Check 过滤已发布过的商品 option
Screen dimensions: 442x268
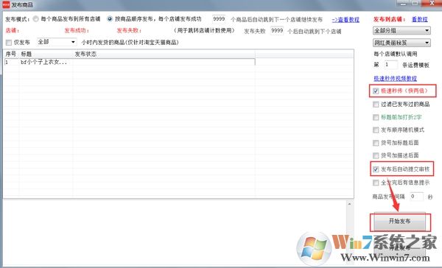pyautogui.click(x=376, y=105)
